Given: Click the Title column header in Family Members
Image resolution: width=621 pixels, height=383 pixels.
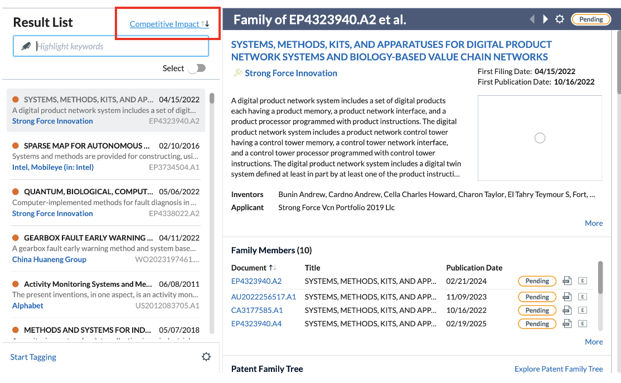Looking at the screenshot, I should click(313, 268).
